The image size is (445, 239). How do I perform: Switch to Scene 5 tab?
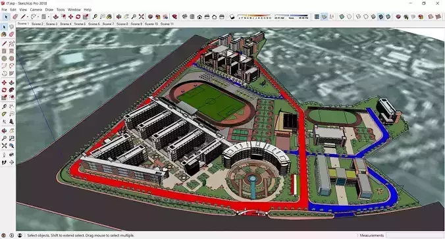(80, 24)
